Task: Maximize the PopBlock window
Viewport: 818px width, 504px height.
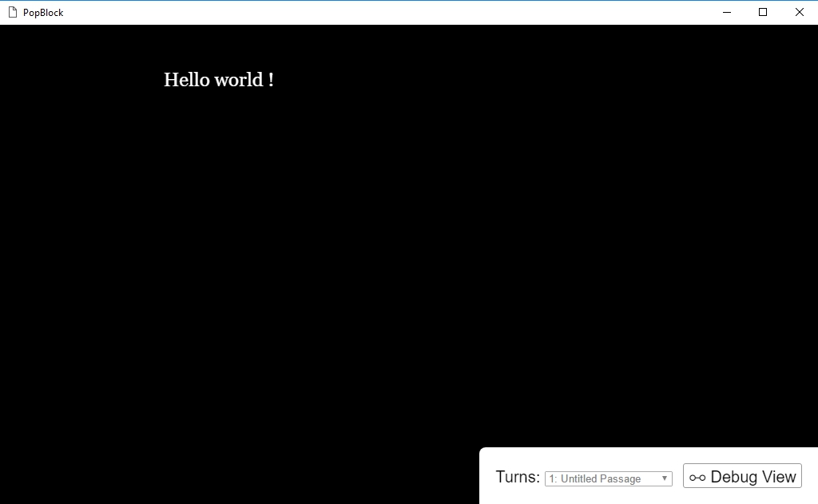Action: (x=763, y=12)
